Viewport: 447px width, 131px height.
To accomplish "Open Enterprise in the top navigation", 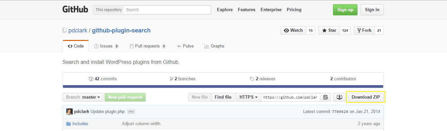I will click(271, 9).
